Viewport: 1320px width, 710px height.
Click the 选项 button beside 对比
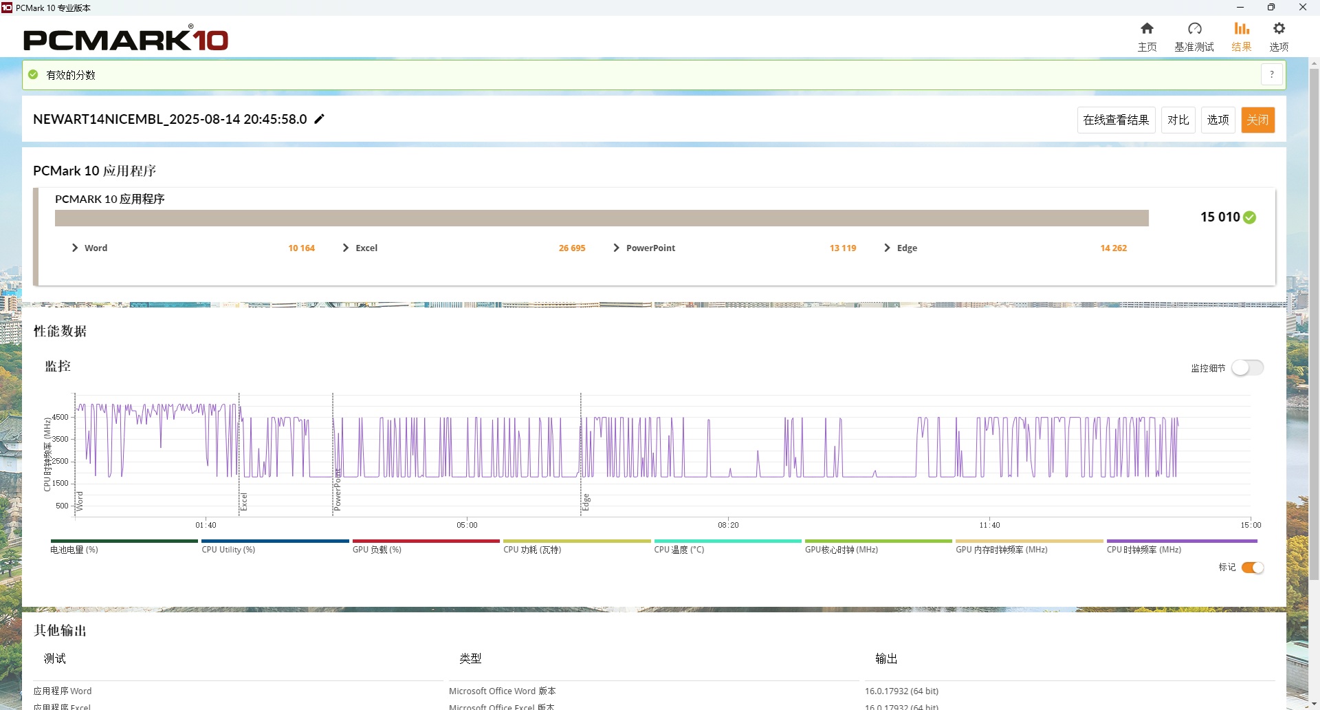pos(1218,120)
